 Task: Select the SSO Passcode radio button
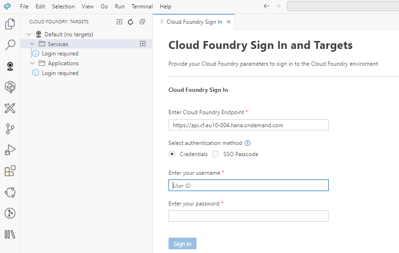[215, 154]
